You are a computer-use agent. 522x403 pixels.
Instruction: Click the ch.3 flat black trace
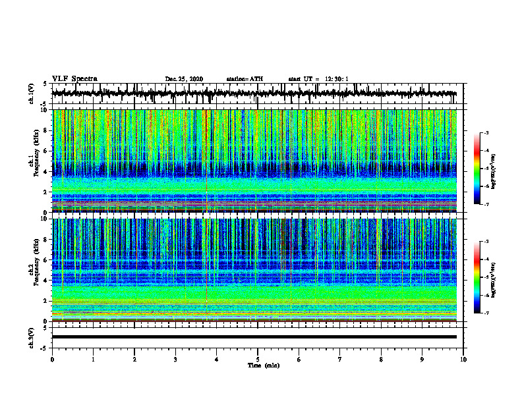tap(254, 337)
